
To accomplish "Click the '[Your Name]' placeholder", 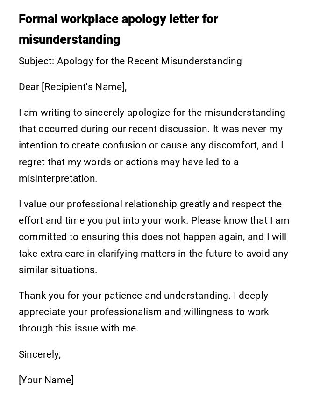I will (46, 380).
